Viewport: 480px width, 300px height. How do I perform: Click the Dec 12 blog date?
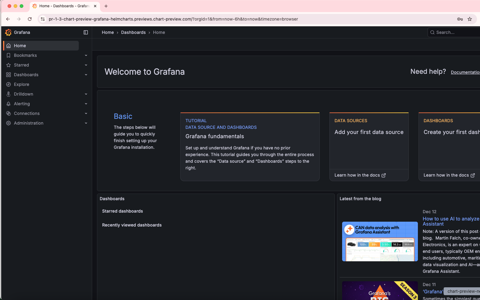pyautogui.click(x=429, y=212)
